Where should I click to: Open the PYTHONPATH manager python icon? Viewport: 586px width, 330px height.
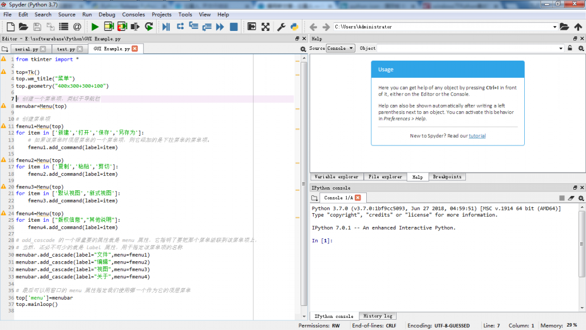294,27
